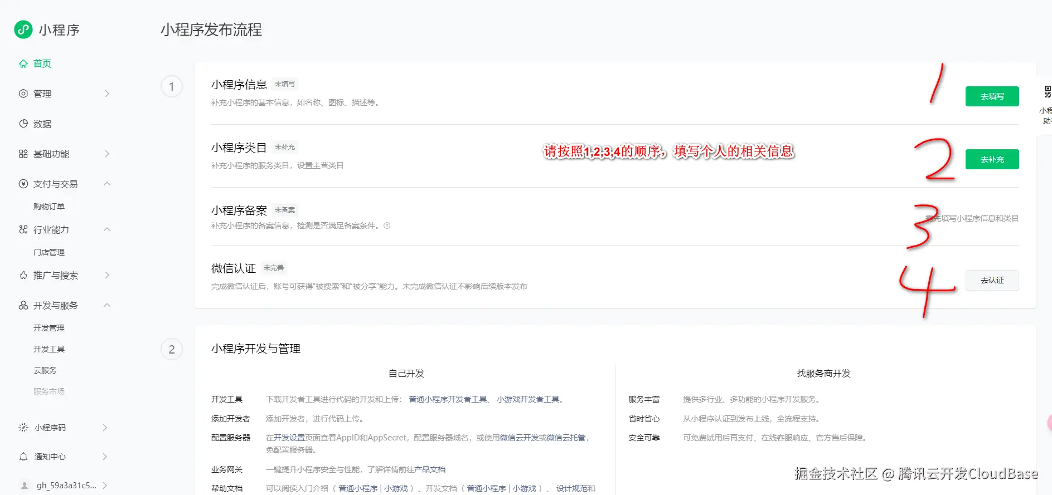The height and width of the screenshot is (495, 1052).
Task: Open the 微信云开发 link
Action: 519,438
